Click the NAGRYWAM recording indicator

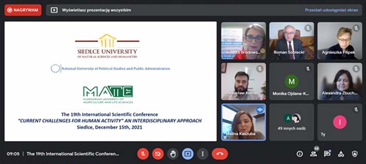[23, 10]
